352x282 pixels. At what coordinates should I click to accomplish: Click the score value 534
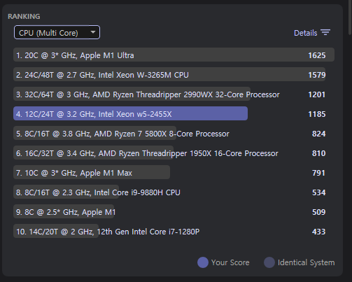[318, 192]
